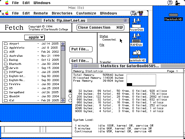Click the file list scroll up arrow
Viewport: 185px width, 139px height.
[x=63, y=44]
